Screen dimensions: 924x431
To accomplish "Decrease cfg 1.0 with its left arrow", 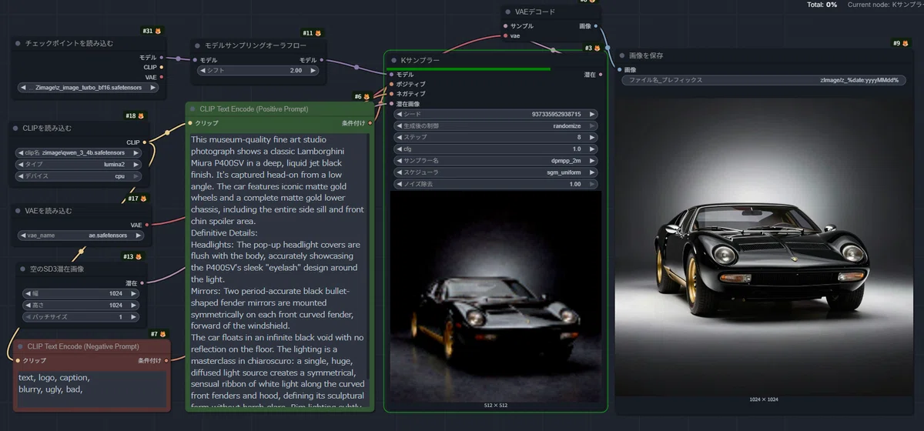I will pos(399,149).
